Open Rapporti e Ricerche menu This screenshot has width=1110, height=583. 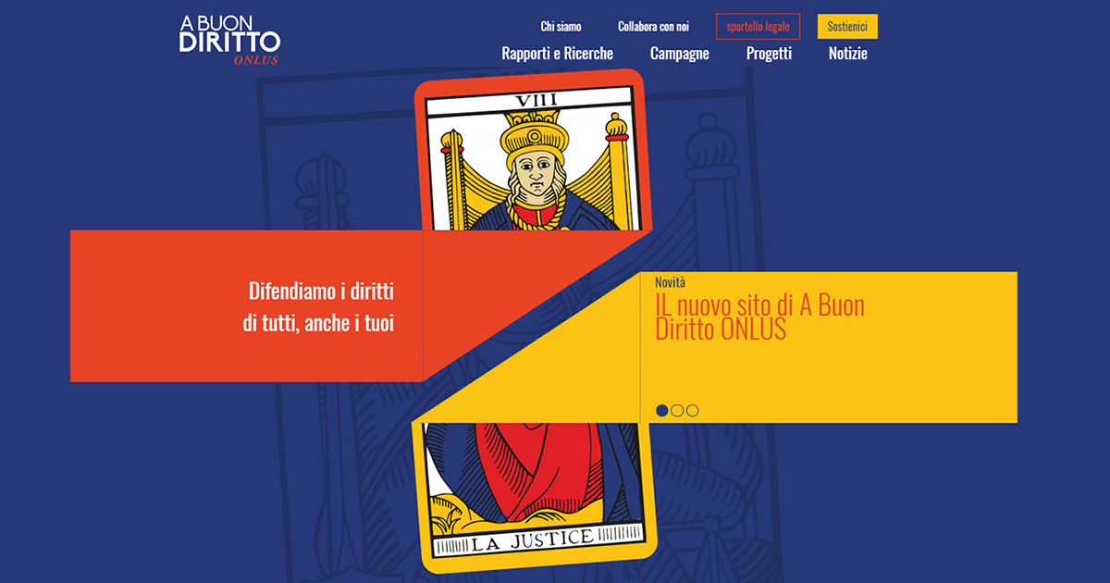click(557, 54)
